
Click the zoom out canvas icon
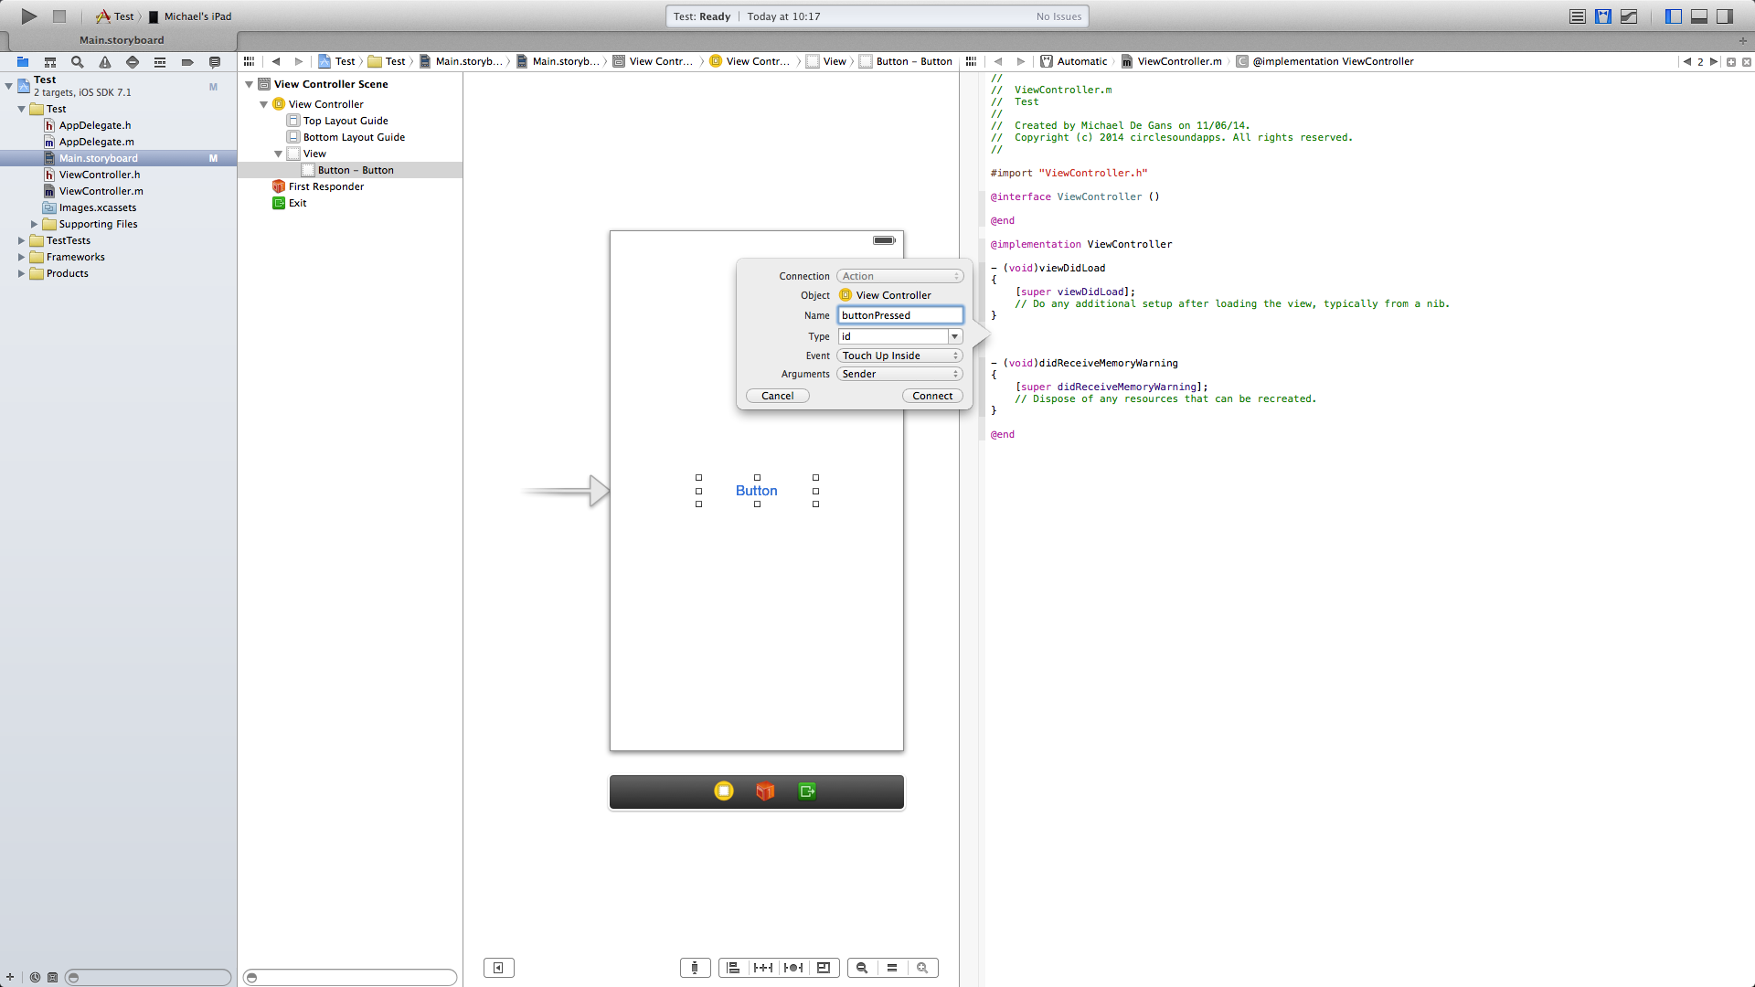tap(862, 968)
